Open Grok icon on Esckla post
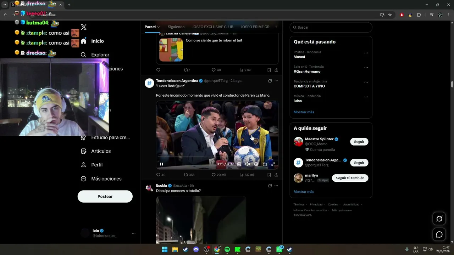This screenshot has height=255, width=454. click(x=270, y=186)
